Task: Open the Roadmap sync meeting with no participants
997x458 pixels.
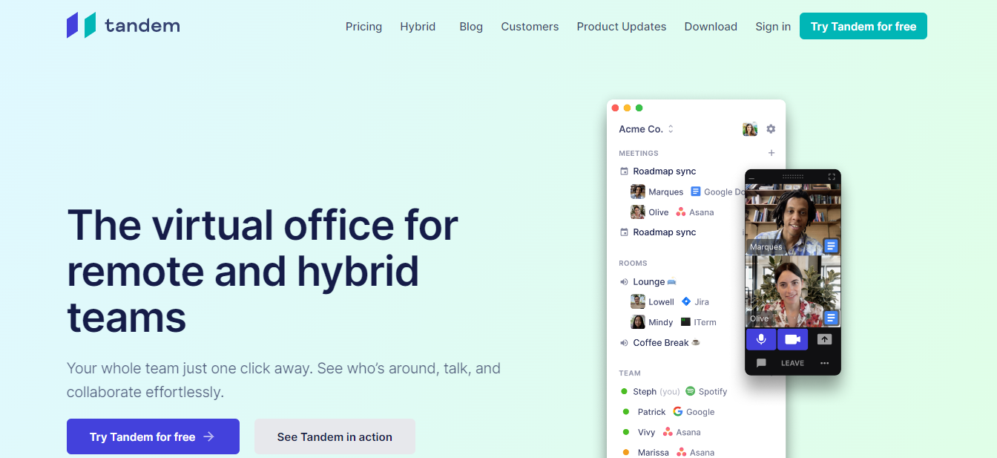Action: (665, 232)
